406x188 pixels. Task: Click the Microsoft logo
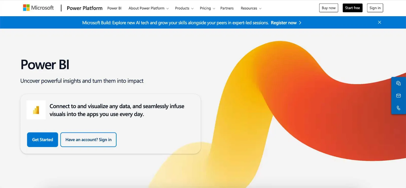point(38,8)
